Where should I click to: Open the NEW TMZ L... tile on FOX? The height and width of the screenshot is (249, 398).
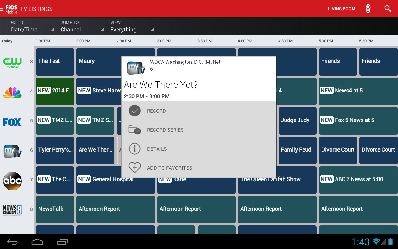click(x=55, y=121)
